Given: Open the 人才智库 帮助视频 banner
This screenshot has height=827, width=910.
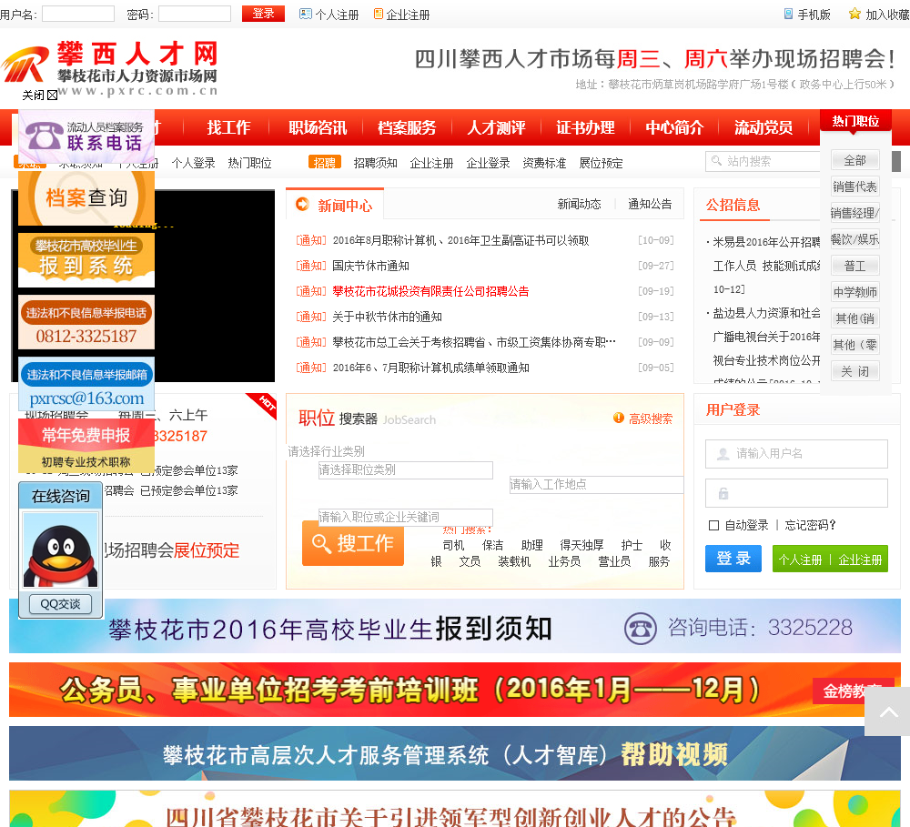Looking at the screenshot, I should pyautogui.click(x=454, y=753).
